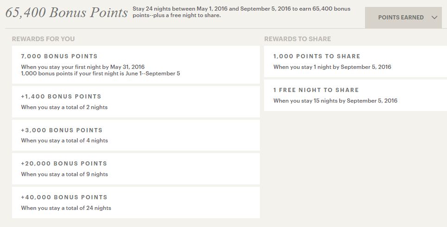Open the +40,000 Bonus Points reward title
Image resolution: width=447 pixels, height=227 pixels.
[x=64, y=197]
